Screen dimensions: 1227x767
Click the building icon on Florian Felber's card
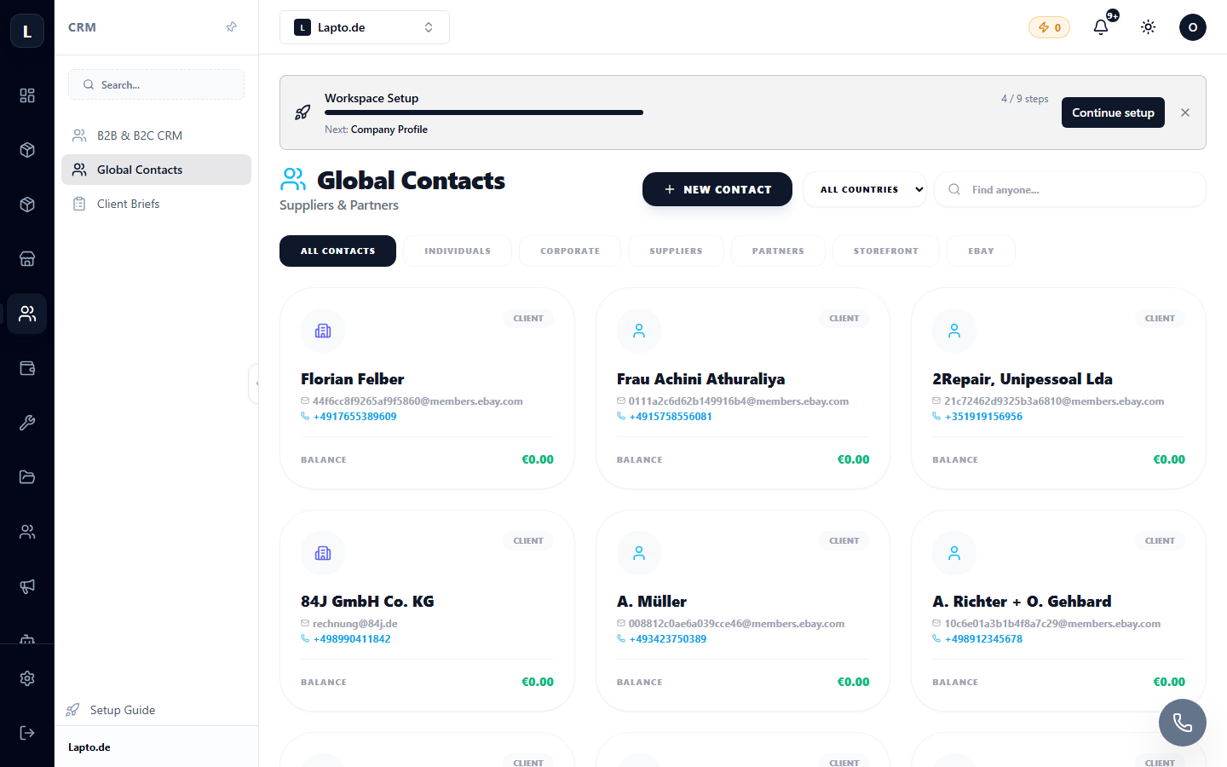pyautogui.click(x=323, y=331)
